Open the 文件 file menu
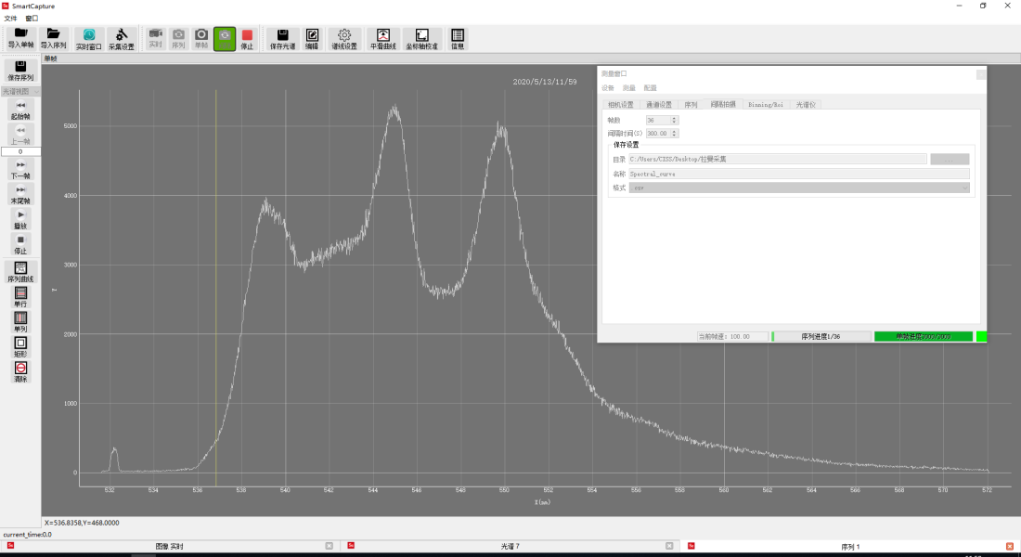The height and width of the screenshot is (557, 1021). coord(10,18)
